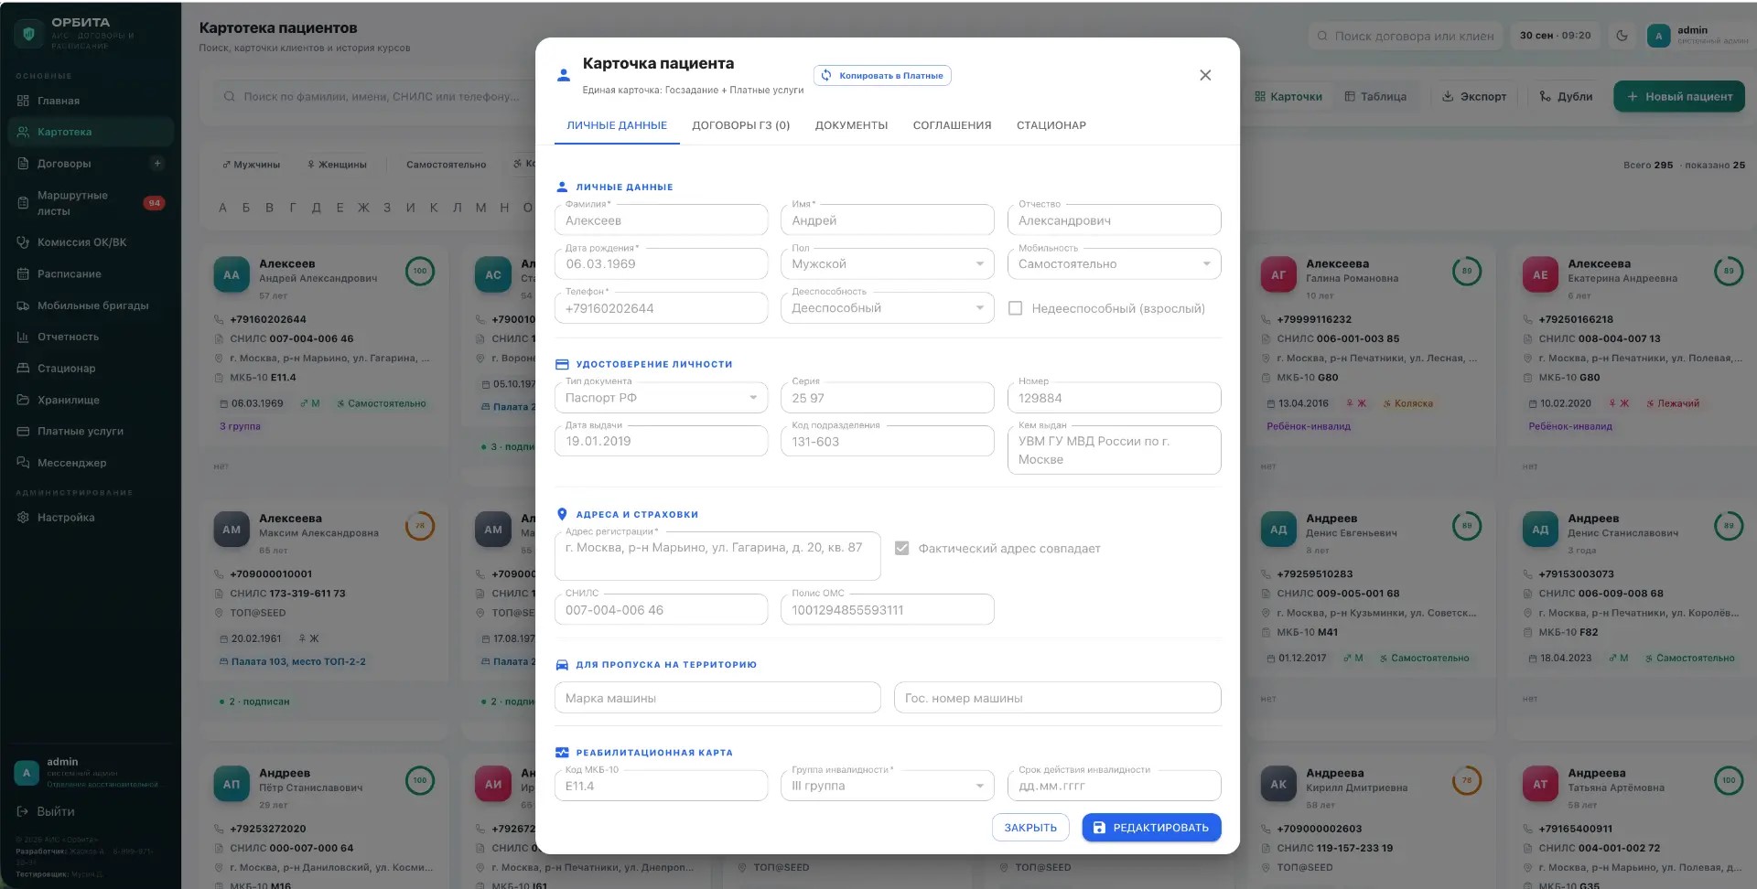Click the Закрыть button
Screen dimensions: 1757x889
[1030, 828]
